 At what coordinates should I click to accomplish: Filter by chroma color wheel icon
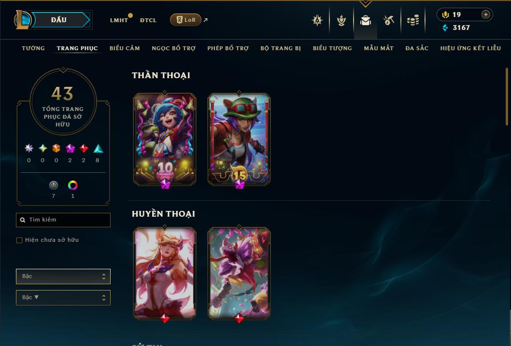[72, 185]
